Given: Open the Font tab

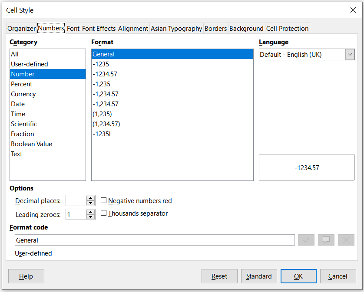Looking at the screenshot, I should (73, 29).
